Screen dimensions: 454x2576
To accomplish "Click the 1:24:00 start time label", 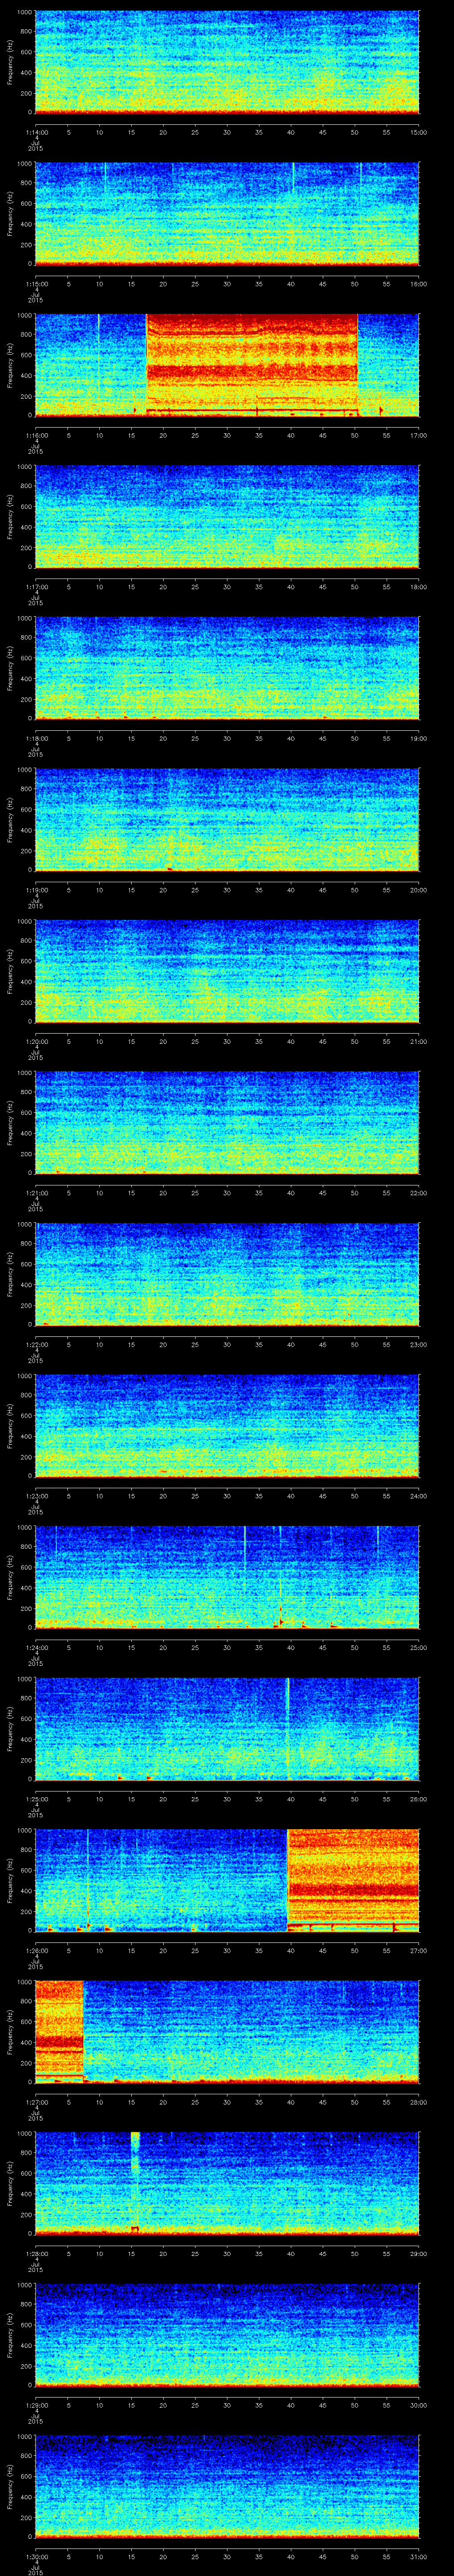I will [36, 1647].
